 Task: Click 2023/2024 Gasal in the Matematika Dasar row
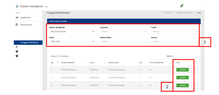pos(69,77)
